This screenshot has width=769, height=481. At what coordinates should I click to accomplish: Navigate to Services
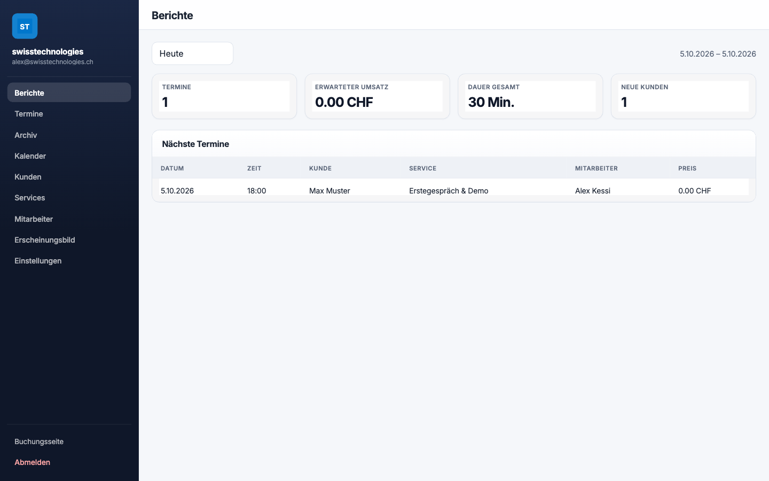tap(69, 198)
